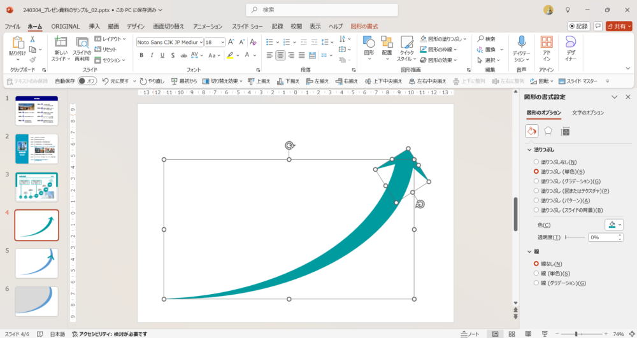
Task: Open the Size & Properties icon tab
Action: pyautogui.click(x=564, y=130)
